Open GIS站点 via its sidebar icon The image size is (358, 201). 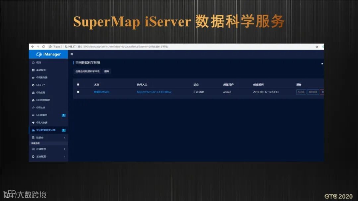click(x=33, y=107)
